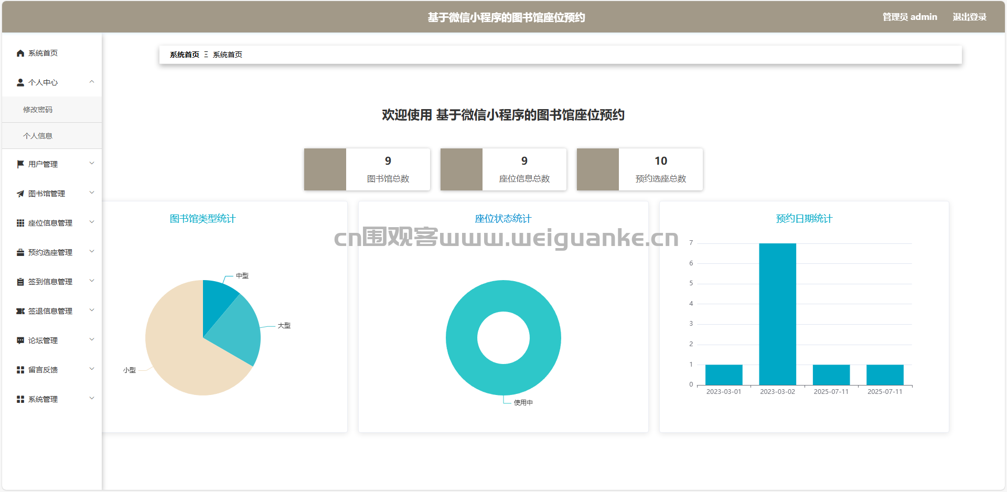Click the header title 基于微信小程序的图书馆座位预约
Screen dimensions: 1007x492
click(x=506, y=17)
